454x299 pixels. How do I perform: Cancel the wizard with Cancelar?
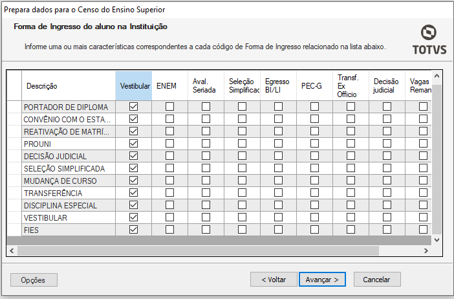(376, 280)
